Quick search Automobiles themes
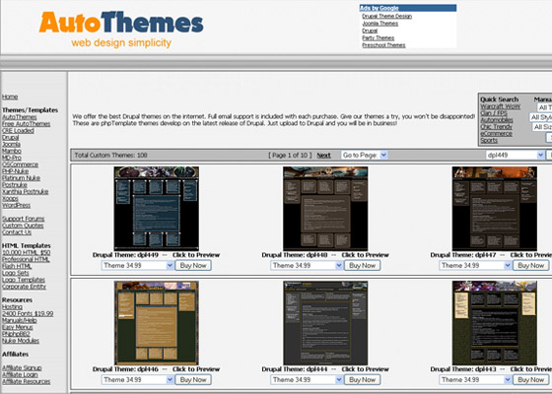Screen dimensions: 552x394 [497, 120]
